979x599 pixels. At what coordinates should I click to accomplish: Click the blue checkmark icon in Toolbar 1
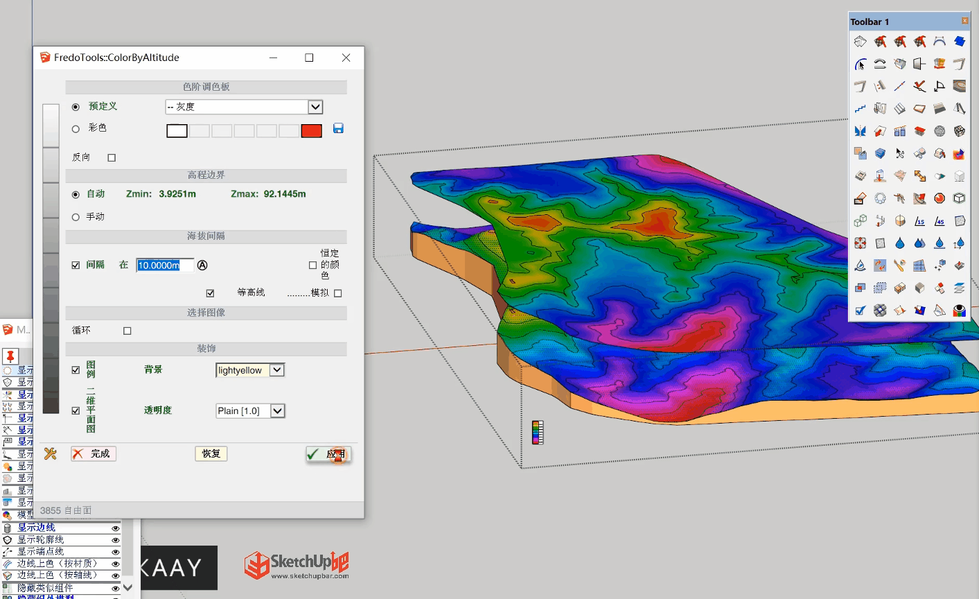tap(860, 311)
